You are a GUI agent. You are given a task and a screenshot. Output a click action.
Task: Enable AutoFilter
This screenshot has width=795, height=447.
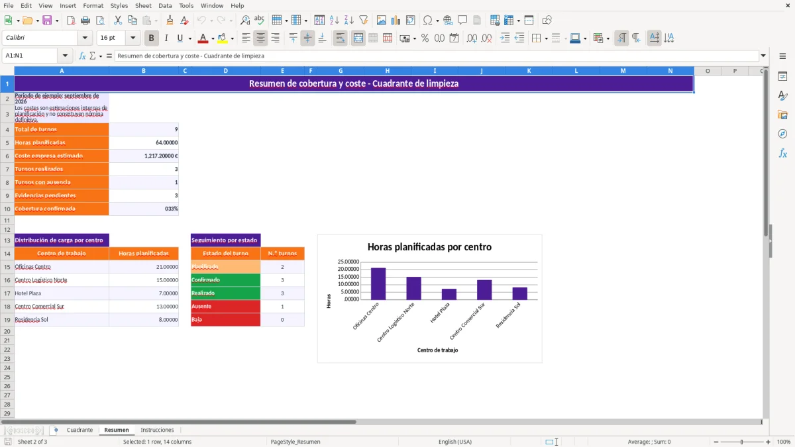(x=364, y=21)
